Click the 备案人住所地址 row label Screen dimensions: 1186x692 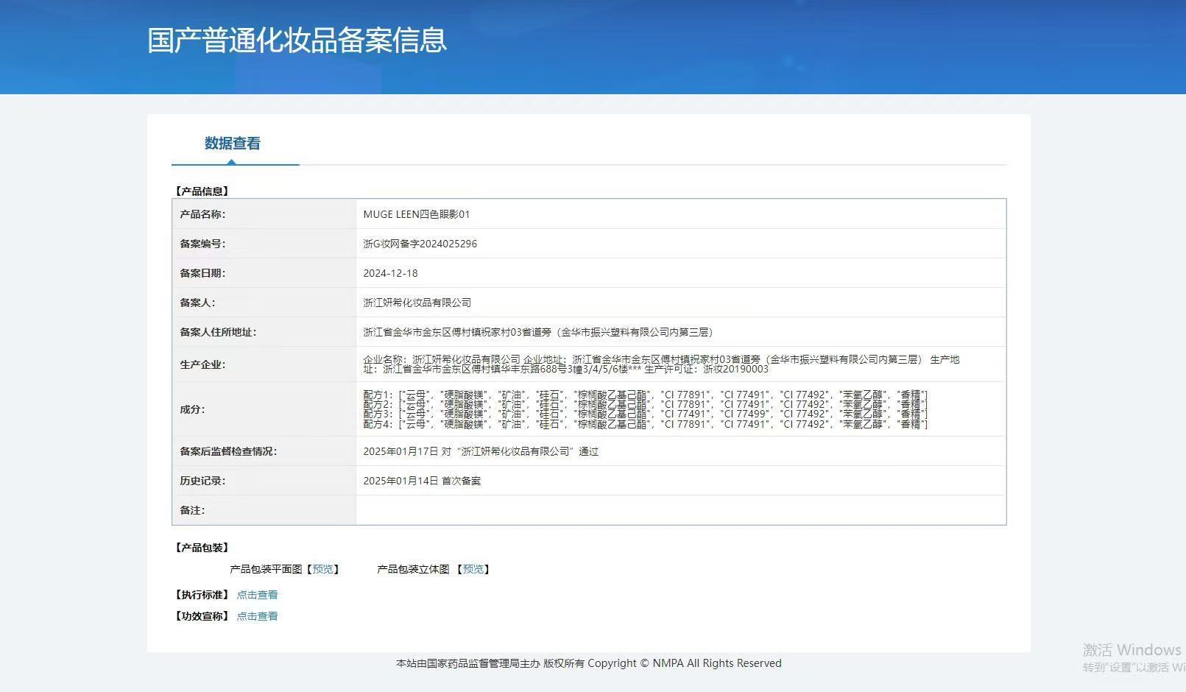point(218,332)
